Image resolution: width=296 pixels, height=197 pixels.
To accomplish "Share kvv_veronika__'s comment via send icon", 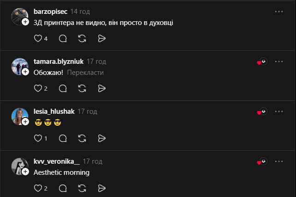I will (102, 188).
